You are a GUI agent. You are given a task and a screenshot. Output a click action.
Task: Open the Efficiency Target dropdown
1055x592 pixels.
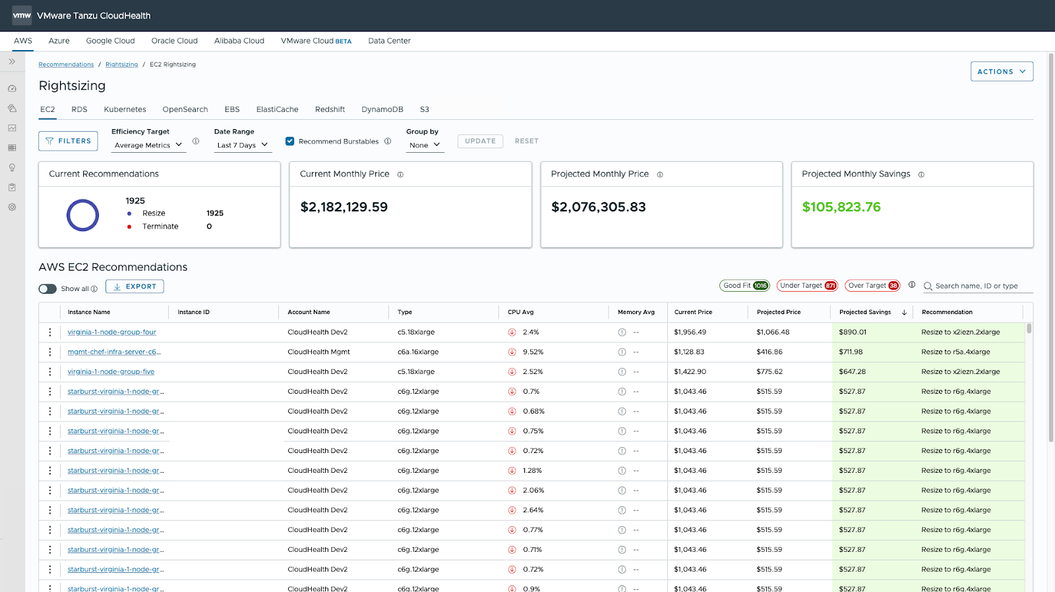click(x=148, y=145)
